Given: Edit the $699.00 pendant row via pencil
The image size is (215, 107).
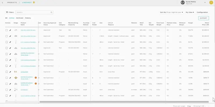Looking at the screenshot, I should (10, 96).
